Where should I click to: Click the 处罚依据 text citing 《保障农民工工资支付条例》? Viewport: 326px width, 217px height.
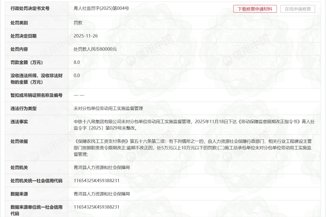pyautogui.click(x=192, y=147)
